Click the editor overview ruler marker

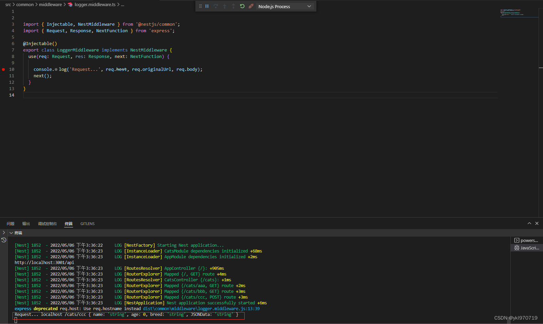(x=541, y=68)
